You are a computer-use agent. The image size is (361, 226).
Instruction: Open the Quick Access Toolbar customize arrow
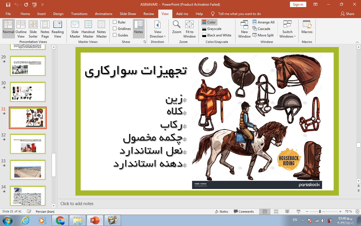43,5
